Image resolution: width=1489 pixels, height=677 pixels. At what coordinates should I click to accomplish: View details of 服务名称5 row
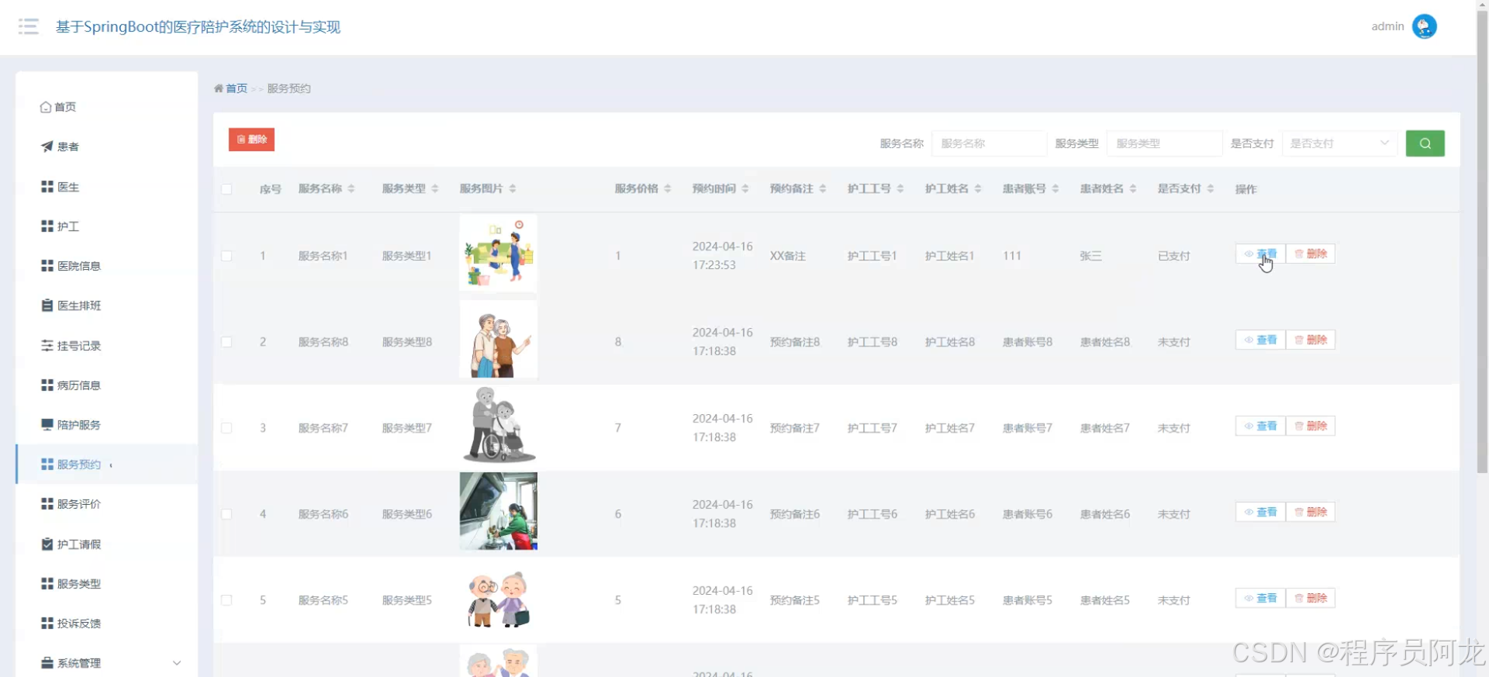click(1260, 598)
